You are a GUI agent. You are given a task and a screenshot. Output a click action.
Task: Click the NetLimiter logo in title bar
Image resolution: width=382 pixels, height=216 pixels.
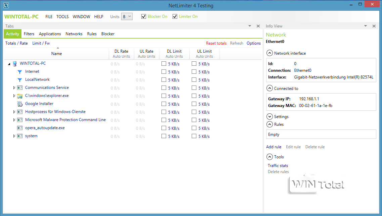point(6,6)
